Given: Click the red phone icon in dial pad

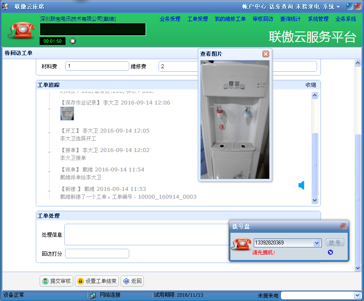Looking at the screenshot, I should (241, 244).
